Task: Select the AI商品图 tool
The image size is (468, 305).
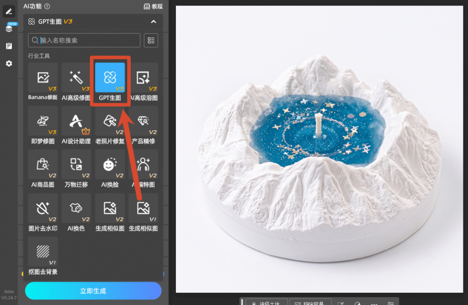Action: pyautogui.click(x=43, y=169)
